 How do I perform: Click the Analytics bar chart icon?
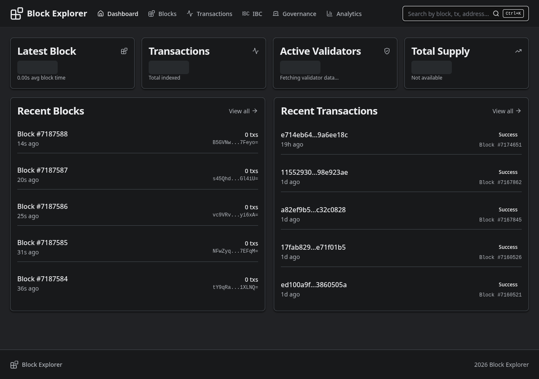[x=330, y=13]
